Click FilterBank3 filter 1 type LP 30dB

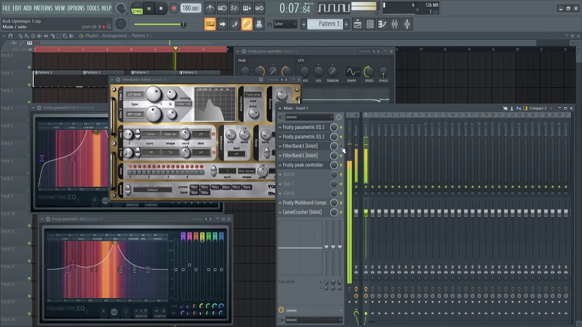click(x=135, y=94)
